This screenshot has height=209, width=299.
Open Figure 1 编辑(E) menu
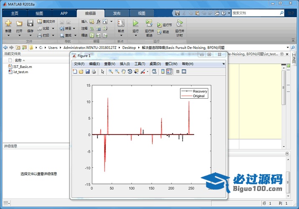94,64
